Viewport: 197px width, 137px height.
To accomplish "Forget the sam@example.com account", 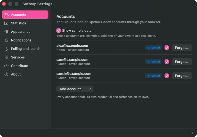I will coord(182,62).
